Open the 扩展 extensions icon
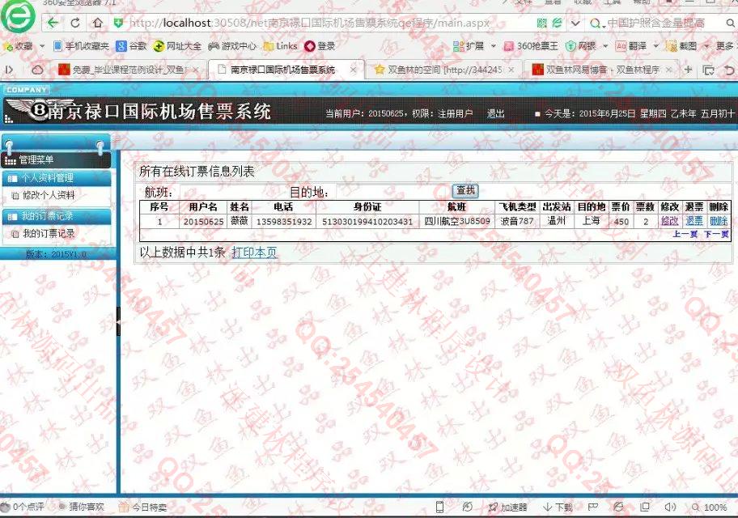The image size is (738, 518). click(459, 46)
